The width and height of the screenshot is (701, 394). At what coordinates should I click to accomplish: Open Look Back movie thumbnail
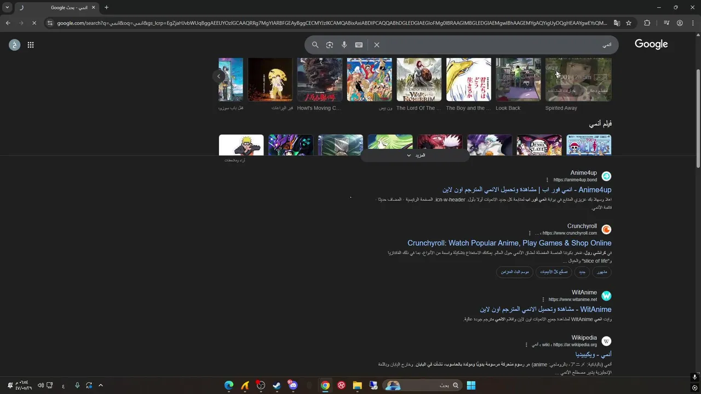tap(518, 80)
